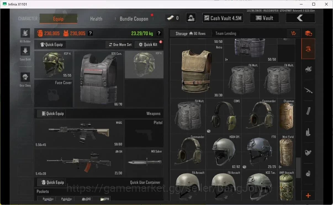Click the 23.29/70 kg weight readout

click(x=142, y=33)
